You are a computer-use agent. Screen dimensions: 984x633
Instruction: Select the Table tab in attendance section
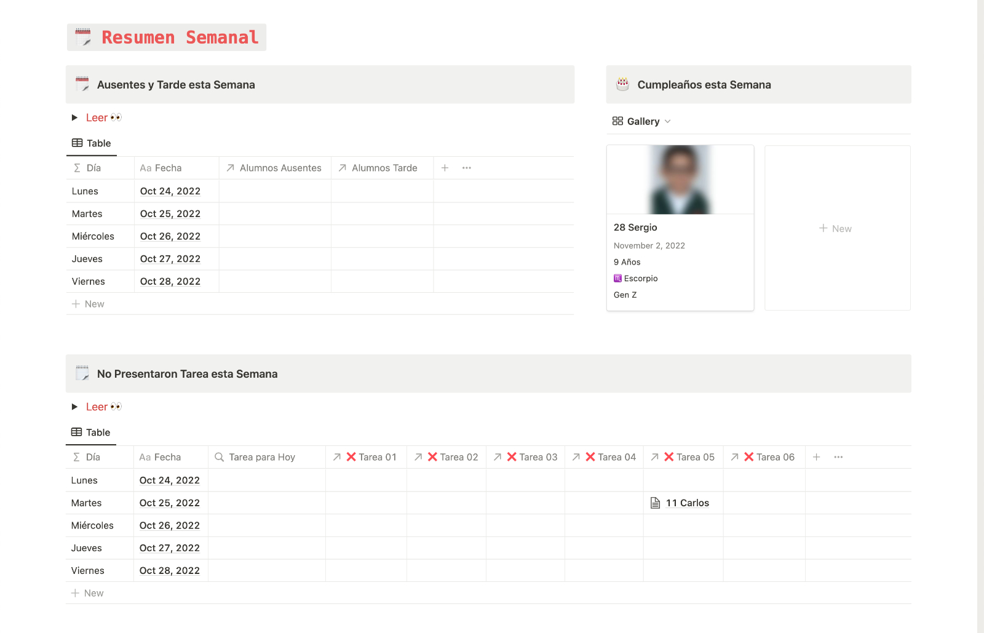point(92,143)
